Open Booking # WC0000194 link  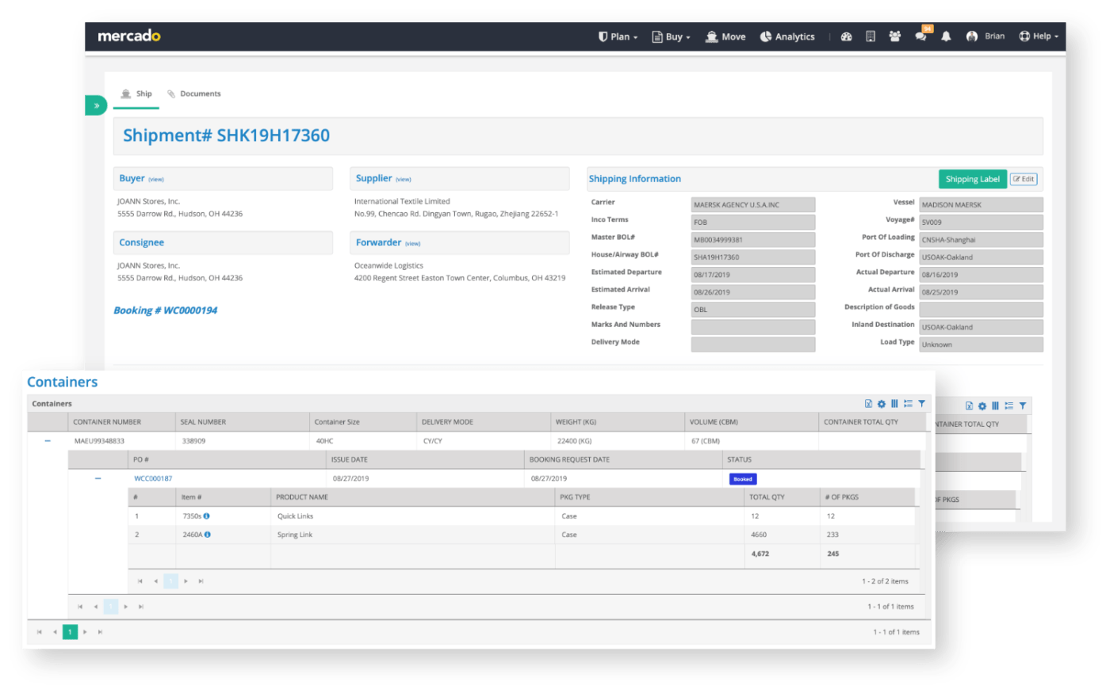coord(165,310)
